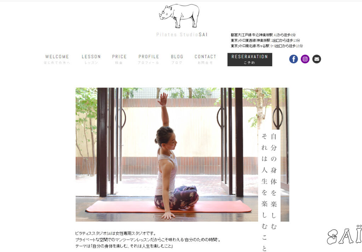
Task: Click the studio description paragraph text
Action: 148,240
